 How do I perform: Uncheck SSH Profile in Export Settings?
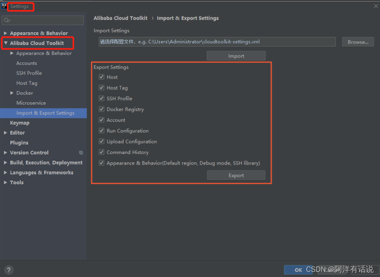pyautogui.click(x=101, y=99)
